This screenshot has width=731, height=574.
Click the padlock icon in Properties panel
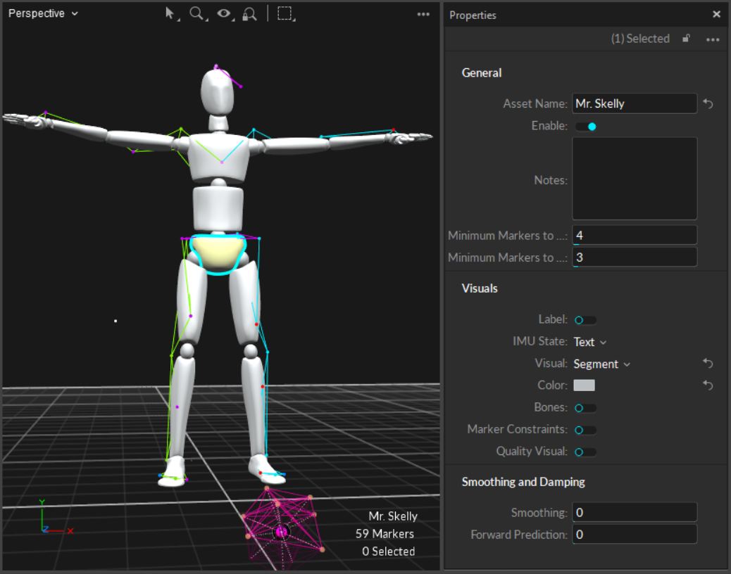coord(686,39)
